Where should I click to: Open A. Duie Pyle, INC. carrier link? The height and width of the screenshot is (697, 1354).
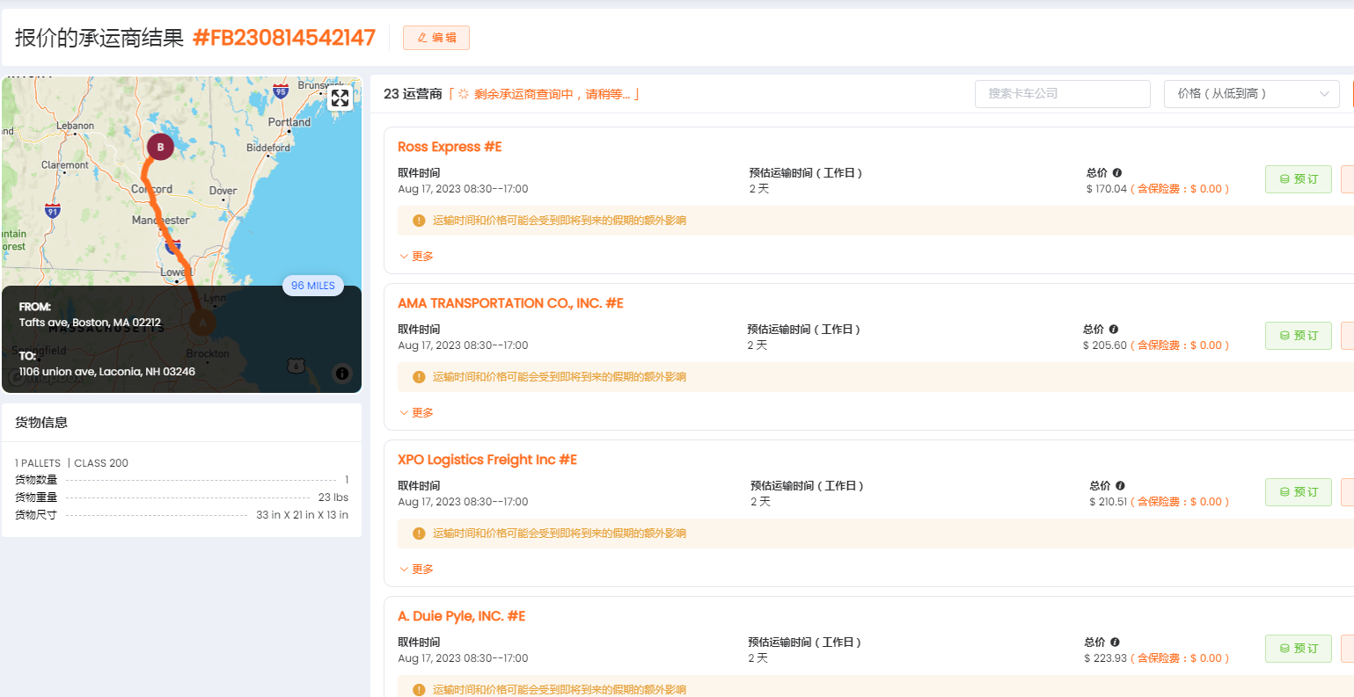(x=461, y=616)
